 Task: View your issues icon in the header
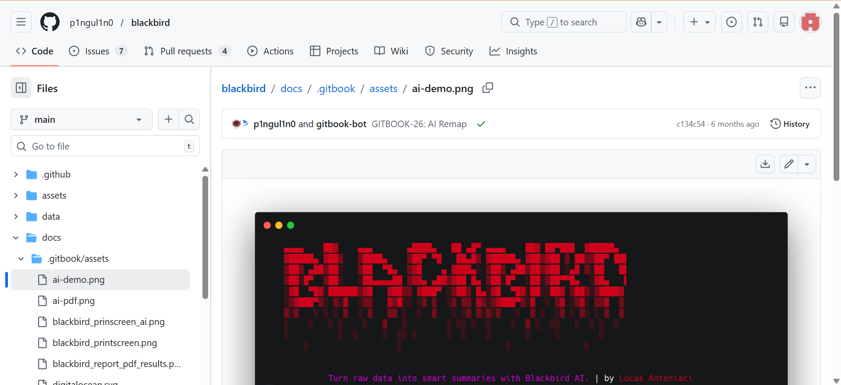click(x=731, y=22)
